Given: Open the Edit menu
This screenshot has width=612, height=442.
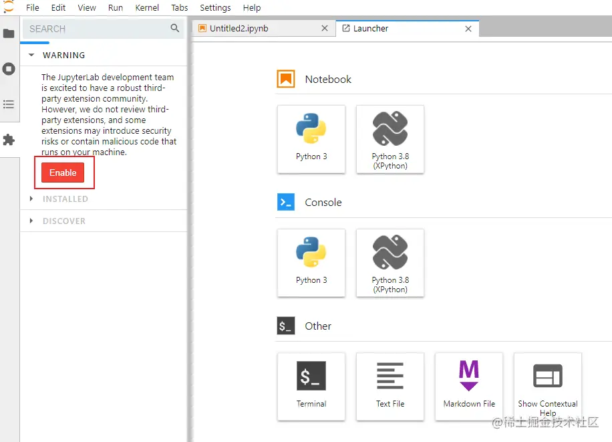Looking at the screenshot, I should pyautogui.click(x=58, y=8).
